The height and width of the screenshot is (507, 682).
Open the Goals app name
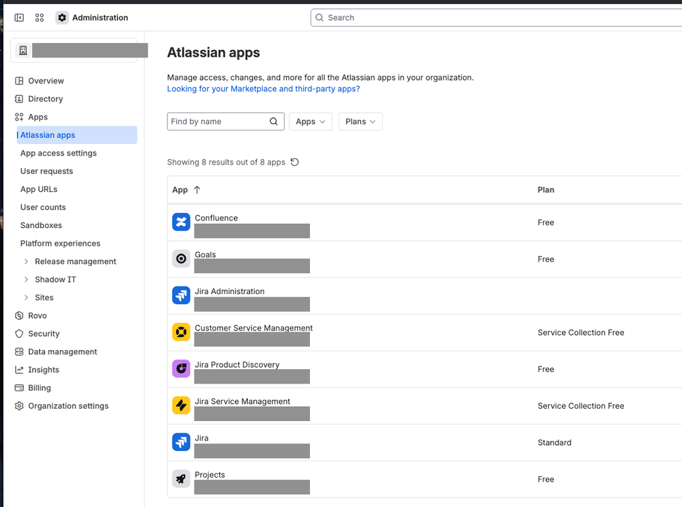205,255
